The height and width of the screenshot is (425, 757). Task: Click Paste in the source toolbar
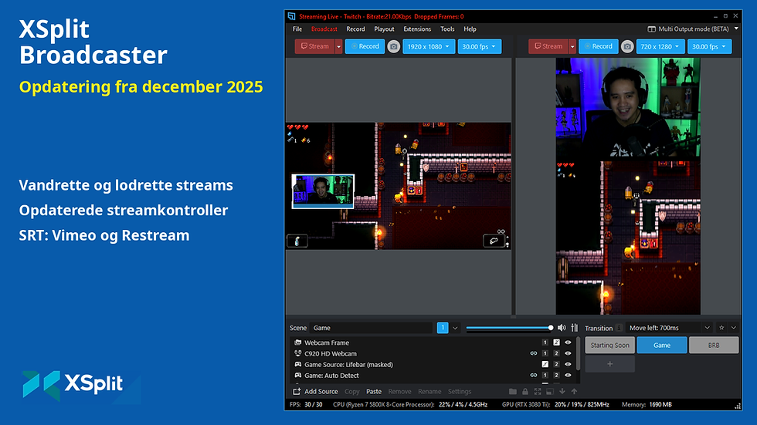point(374,391)
